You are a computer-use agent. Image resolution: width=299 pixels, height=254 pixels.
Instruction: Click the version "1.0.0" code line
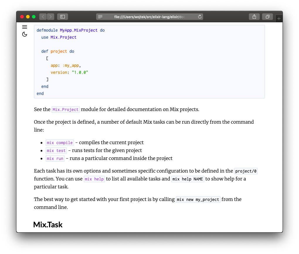69,72
